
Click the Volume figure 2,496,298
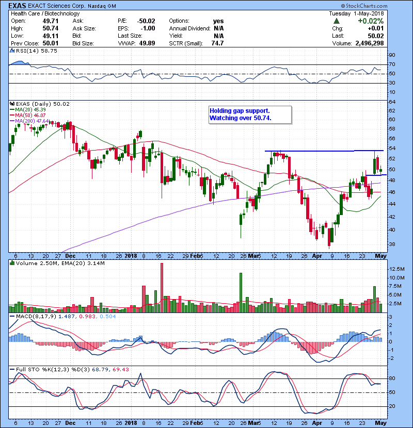pos(370,43)
